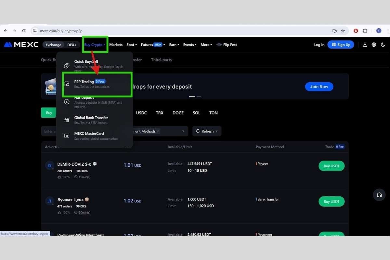
Task: Click the Quick Buy/Sell circle icon
Action: pos(66,65)
